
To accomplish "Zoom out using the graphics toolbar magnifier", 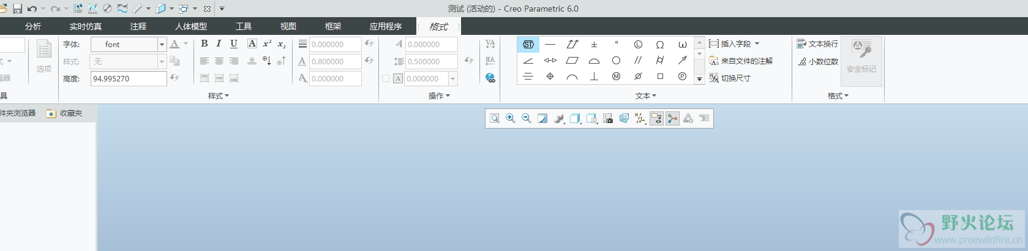I will pyautogui.click(x=527, y=119).
